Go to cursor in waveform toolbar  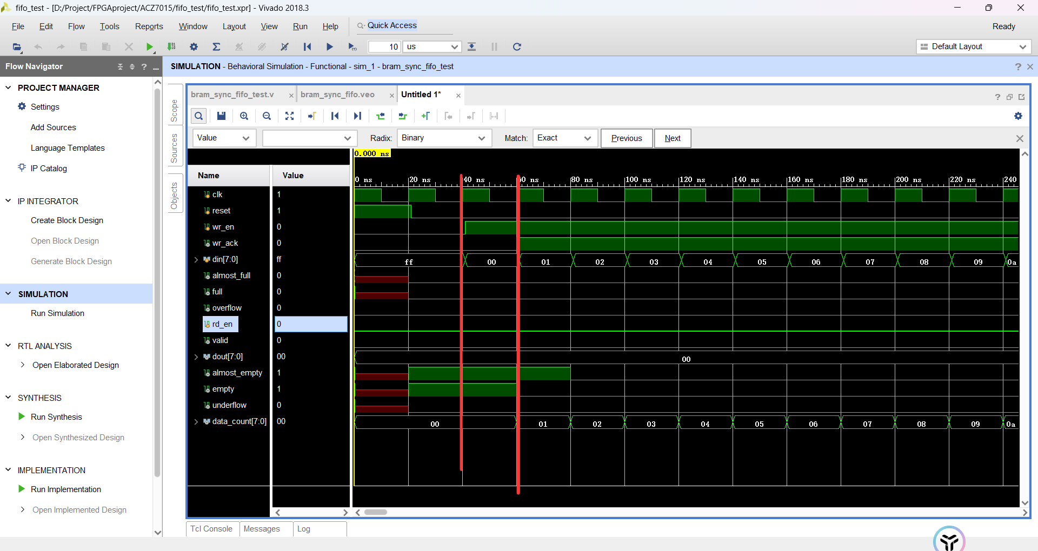coord(312,116)
